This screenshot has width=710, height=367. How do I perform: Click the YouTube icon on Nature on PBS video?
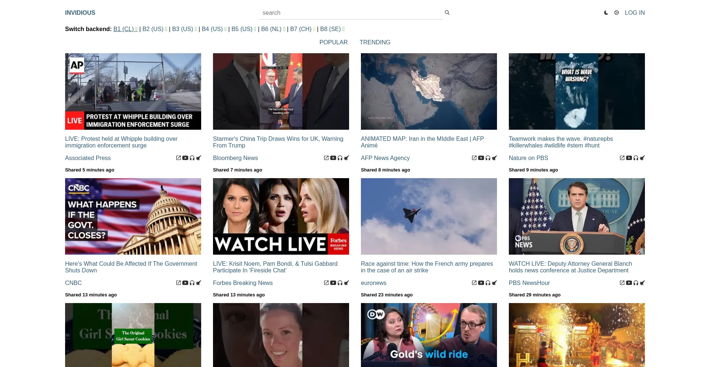tap(629, 158)
